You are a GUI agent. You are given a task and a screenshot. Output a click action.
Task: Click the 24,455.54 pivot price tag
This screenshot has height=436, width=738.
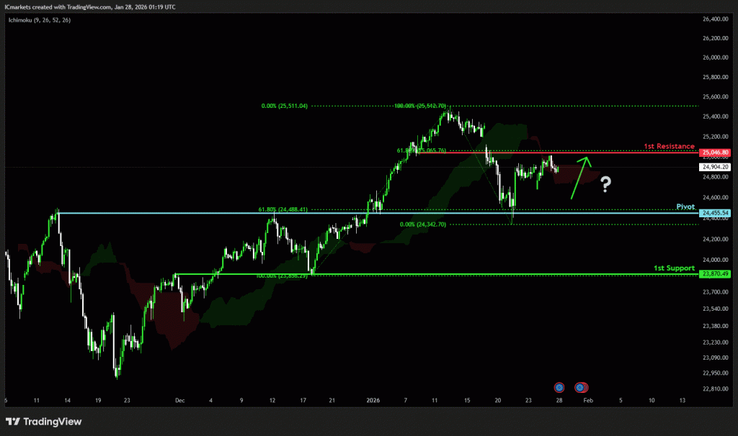pyautogui.click(x=716, y=213)
